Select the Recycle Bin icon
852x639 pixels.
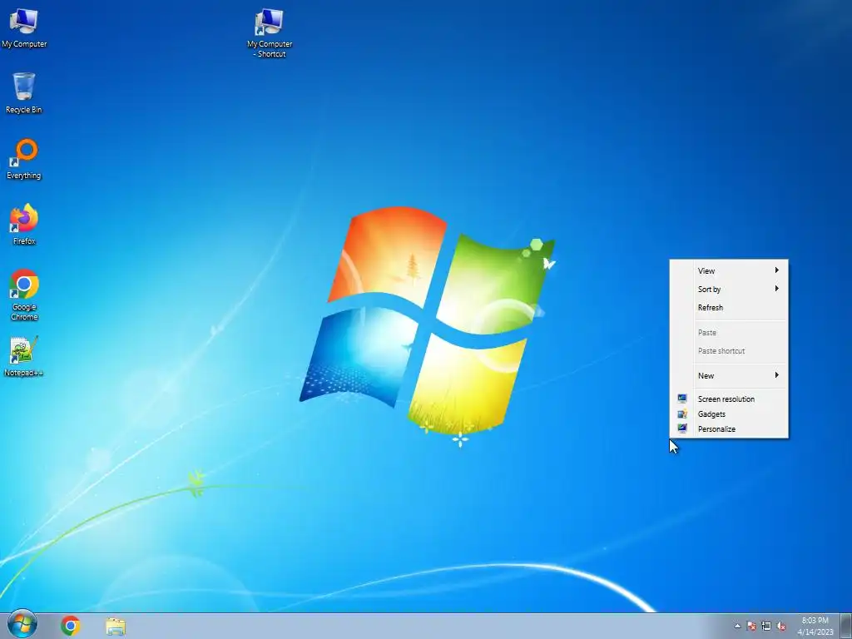coord(24,93)
